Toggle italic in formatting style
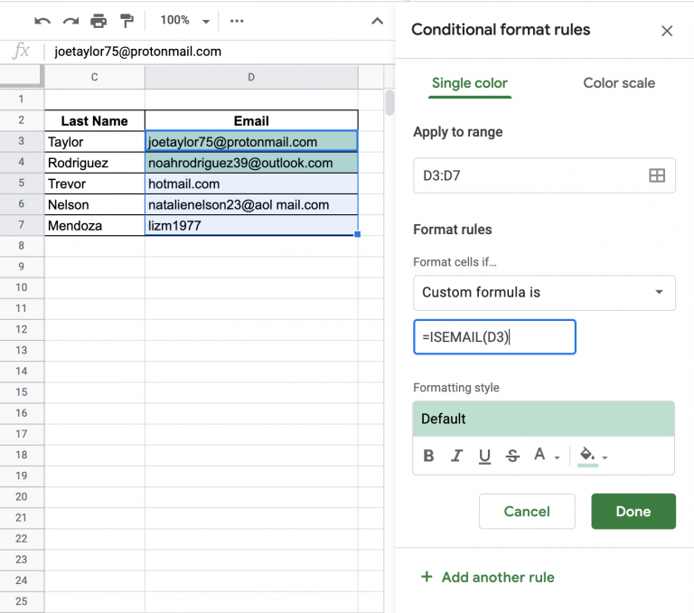The image size is (694, 613). [x=456, y=456]
